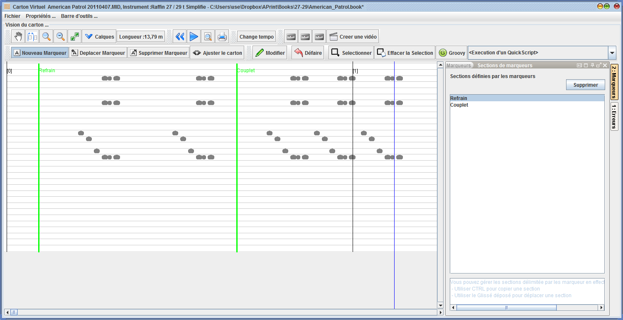The width and height of the screenshot is (623, 320).
Task: Open the Barre d'outils menu
Action: point(79,16)
